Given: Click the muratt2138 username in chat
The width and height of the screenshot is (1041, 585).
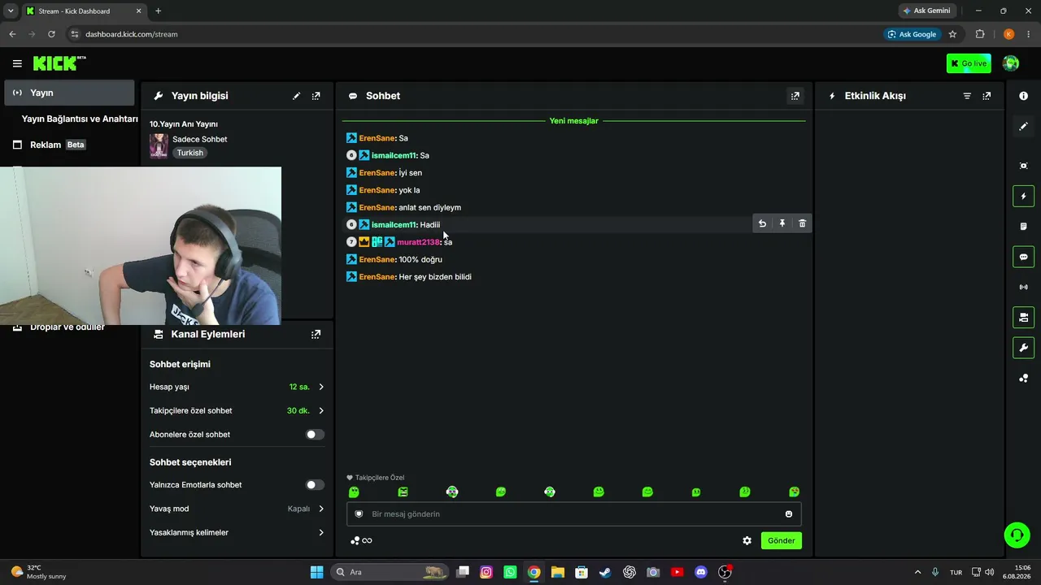Looking at the screenshot, I should [419, 242].
